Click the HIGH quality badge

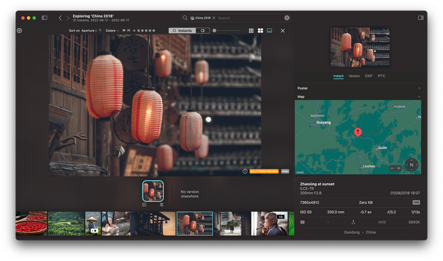[285, 171]
